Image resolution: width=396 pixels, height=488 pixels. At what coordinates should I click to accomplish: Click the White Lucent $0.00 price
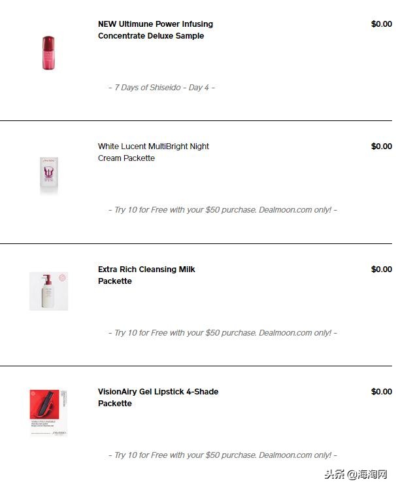[382, 147]
